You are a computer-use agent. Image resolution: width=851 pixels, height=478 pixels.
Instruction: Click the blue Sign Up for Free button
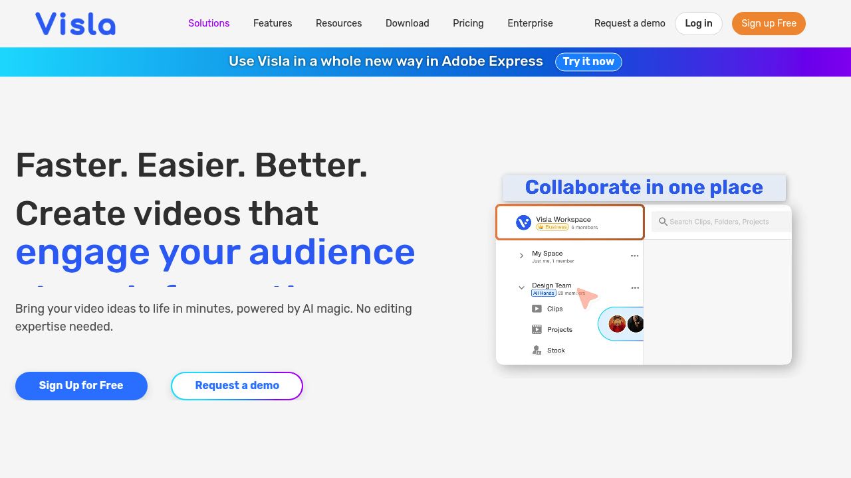[81, 386]
